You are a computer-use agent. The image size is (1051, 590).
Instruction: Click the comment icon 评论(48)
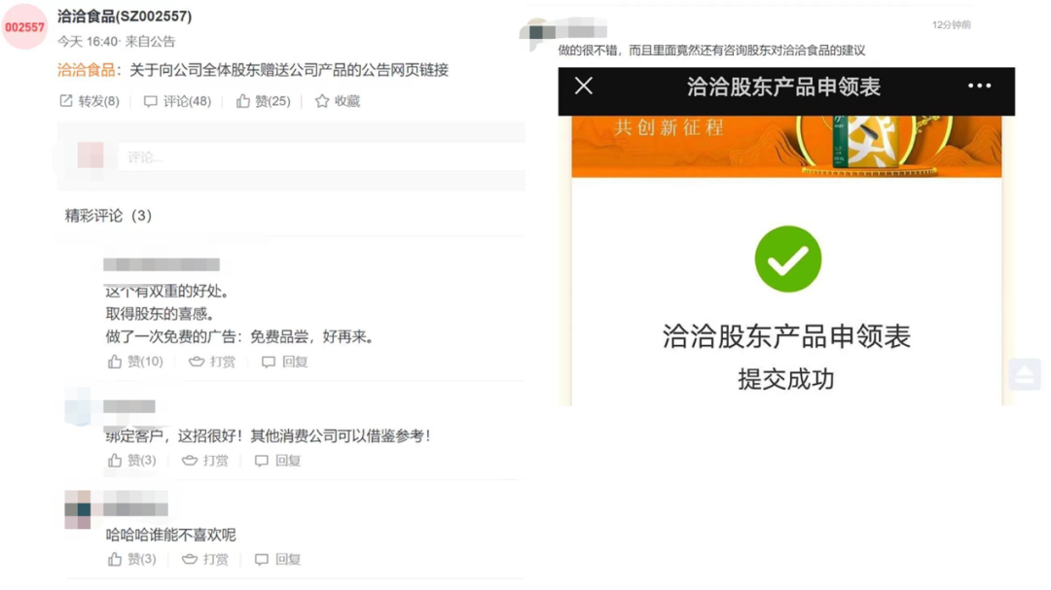coord(150,101)
